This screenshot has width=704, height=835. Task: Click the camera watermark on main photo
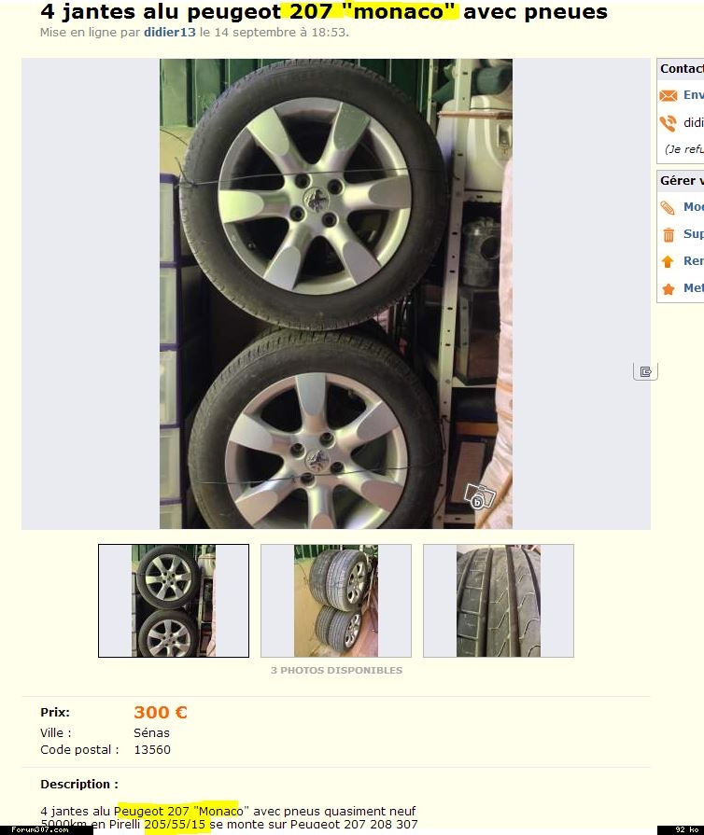(x=479, y=497)
